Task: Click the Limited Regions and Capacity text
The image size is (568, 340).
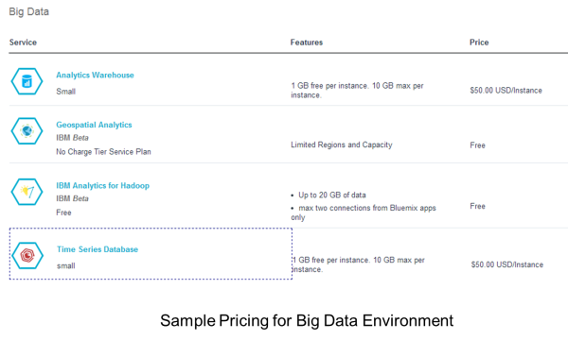Action: coord(342,144)
